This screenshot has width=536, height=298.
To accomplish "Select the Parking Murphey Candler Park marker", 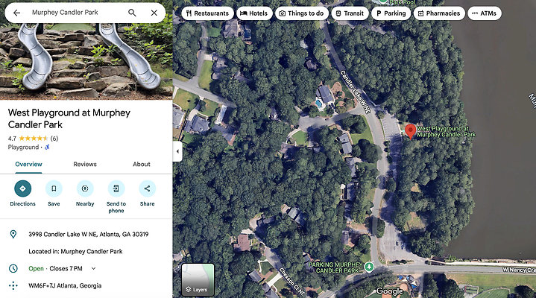I will (369, 266).
